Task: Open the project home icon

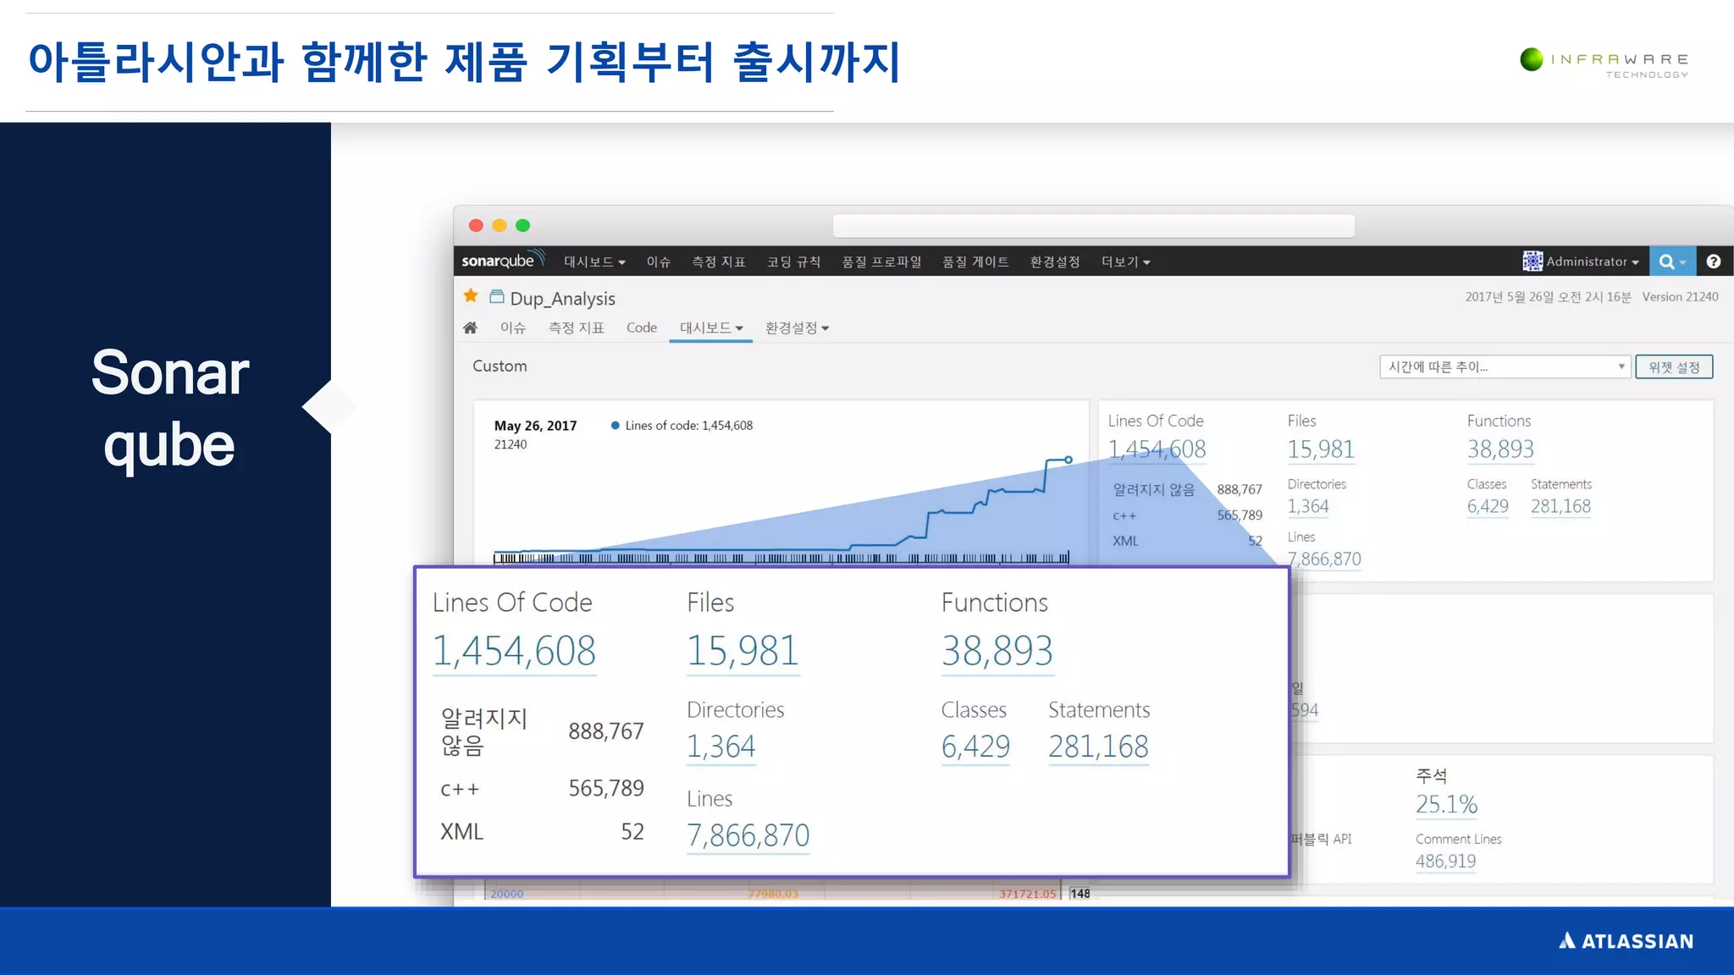Action: (x=470, y=328)
